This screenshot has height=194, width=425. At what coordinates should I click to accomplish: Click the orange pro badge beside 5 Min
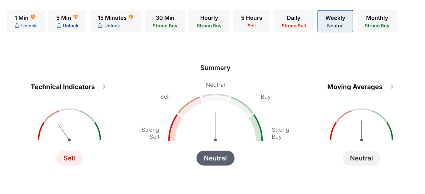pos(75,17)
